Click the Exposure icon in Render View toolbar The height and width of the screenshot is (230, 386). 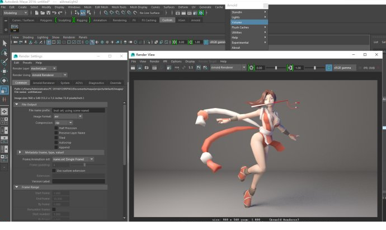pos(251,68)
